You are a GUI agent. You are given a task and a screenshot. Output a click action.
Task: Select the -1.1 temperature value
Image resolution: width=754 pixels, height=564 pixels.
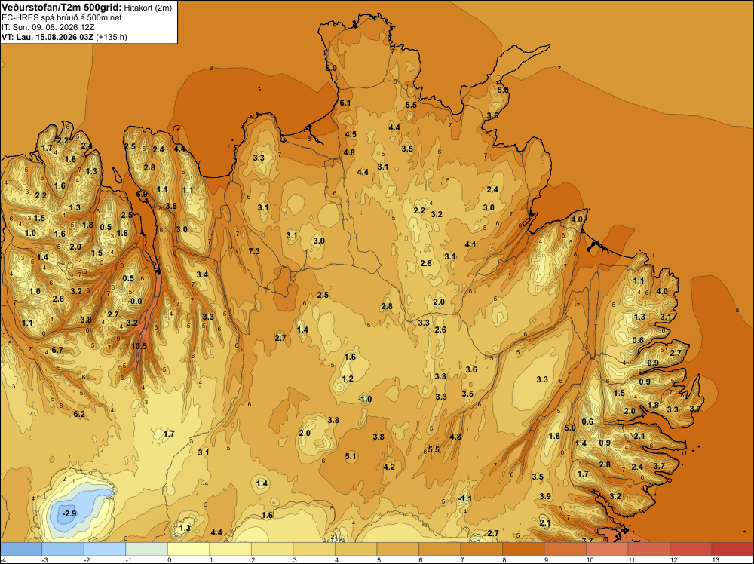point(464,499)
